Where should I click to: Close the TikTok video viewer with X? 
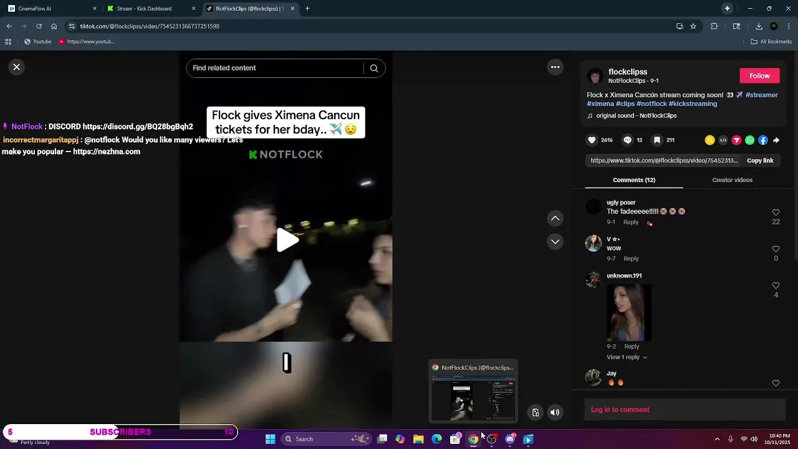click(17, 67)
